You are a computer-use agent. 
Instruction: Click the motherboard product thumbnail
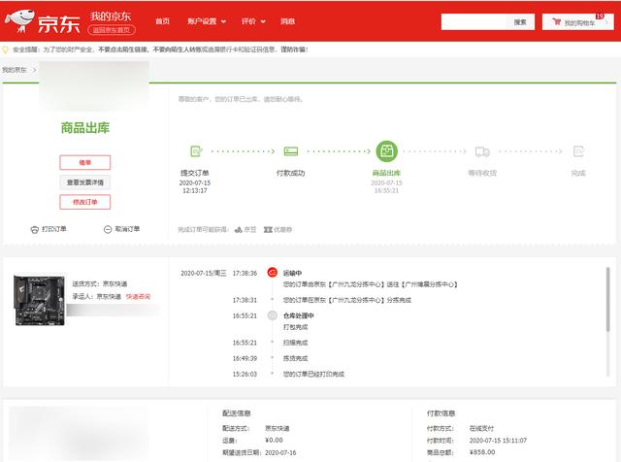click(39, 300)
